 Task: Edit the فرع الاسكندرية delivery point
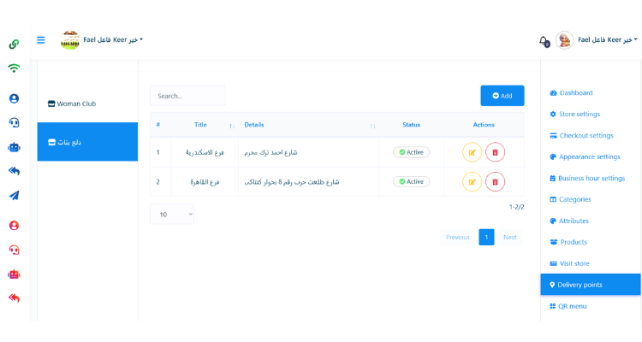click(x=472, y=152)
